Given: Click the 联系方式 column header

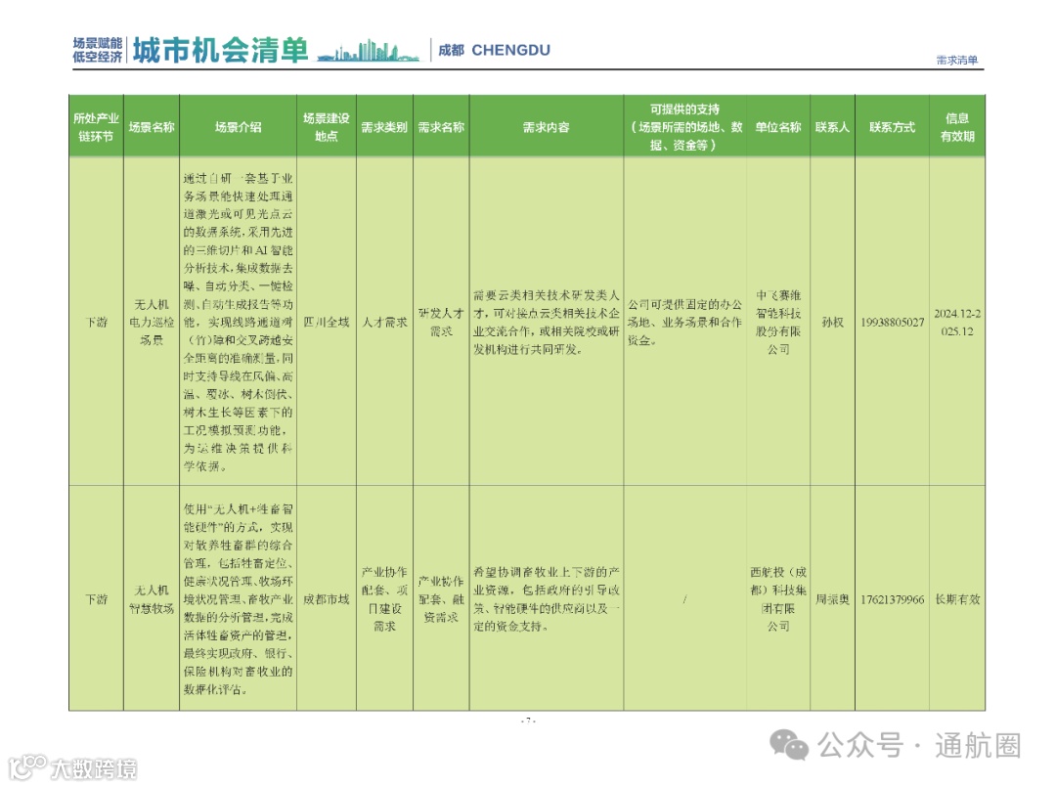Looking at the screenshot, I should click(892, 127).
